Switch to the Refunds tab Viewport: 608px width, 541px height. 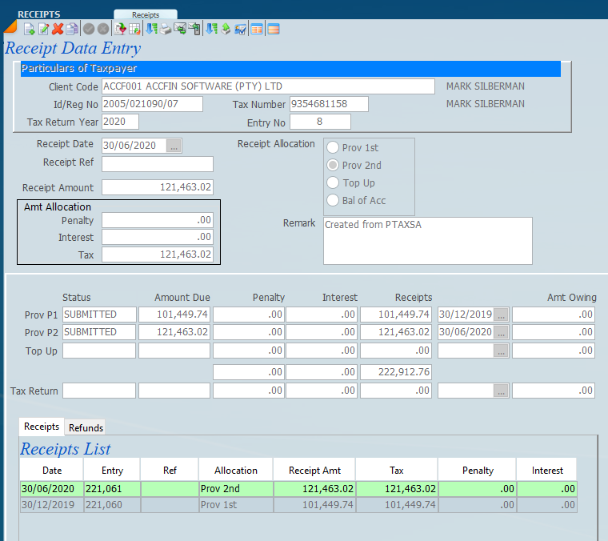[x=86, y=427]
